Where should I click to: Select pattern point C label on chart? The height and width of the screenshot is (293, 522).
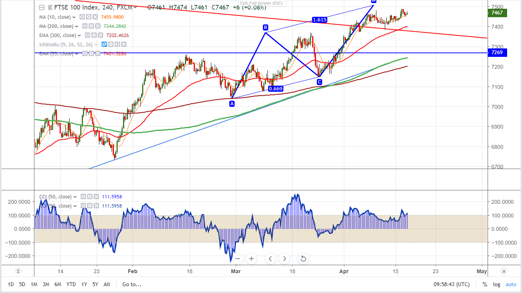tap(319, 82)
